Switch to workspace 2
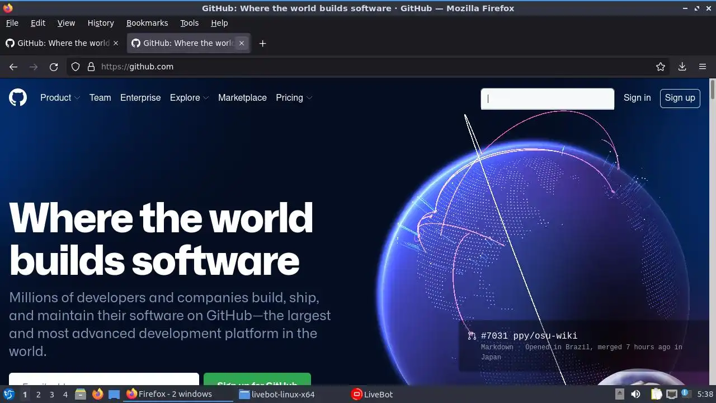 point(38,394)
